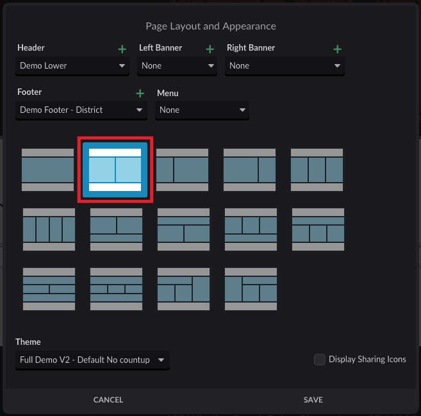
Task: Add a new Header with plus icon
Action: coord(122,49)
